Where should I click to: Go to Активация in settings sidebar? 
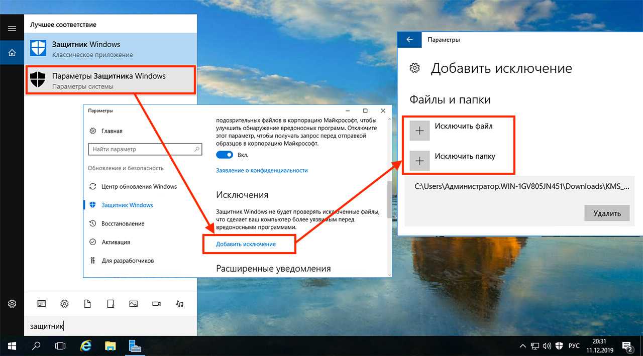point(116,242)
